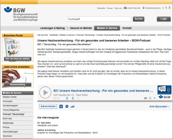Viewport: 173px width, 139px height.
Task: Open Hier die Branche wählen selector
Action: tap(18, 59)
